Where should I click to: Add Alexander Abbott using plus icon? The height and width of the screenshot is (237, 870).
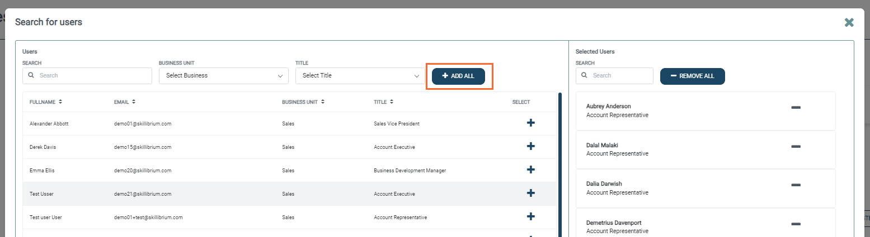pos(531,123)
